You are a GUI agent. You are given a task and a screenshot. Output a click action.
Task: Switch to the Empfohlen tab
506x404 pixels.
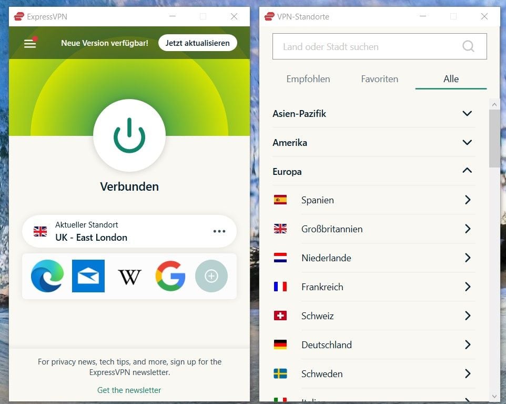tap(308, 79)
